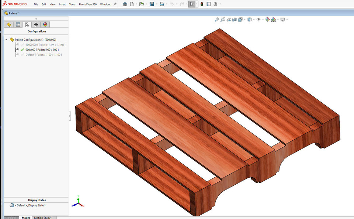
Task: Switch to the FeatureManager design tree tab
Action: point(9,24)
